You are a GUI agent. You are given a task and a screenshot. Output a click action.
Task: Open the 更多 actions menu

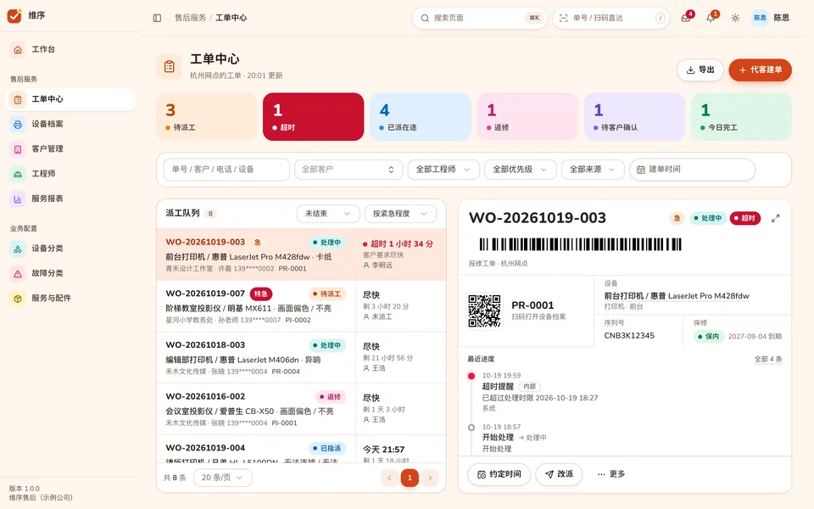pyautogui.click(x=611, y=474)
